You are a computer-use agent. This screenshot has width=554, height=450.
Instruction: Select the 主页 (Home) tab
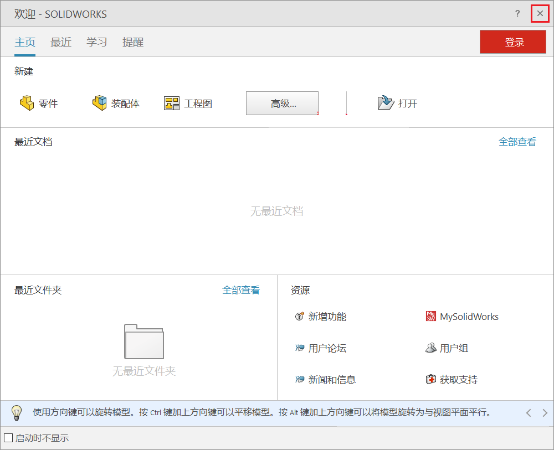point(25,42)
